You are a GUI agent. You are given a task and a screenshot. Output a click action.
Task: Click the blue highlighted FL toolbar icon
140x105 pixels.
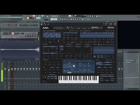(43, 16)
